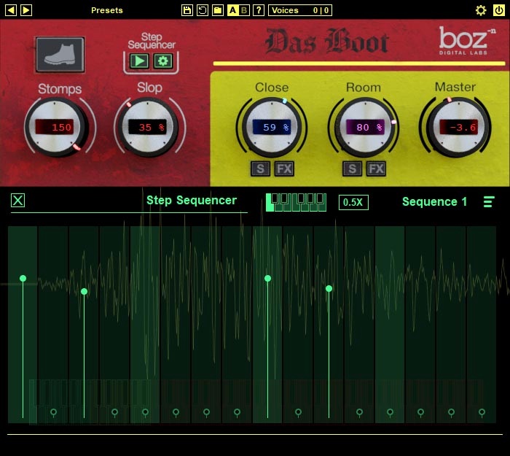This screenshot has height=456, width=510.
Task: Activate step 13 pin marker
Action: tap(390, 413)
